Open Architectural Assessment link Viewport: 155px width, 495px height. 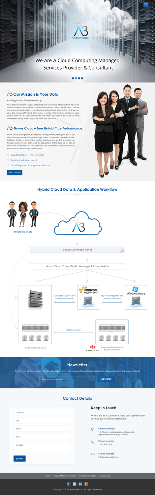(x=24, y=160)
